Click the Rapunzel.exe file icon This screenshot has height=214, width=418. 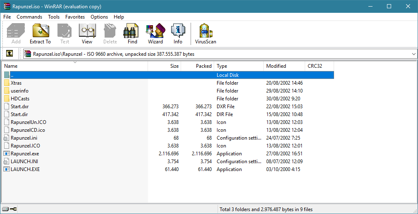(6, 154)
